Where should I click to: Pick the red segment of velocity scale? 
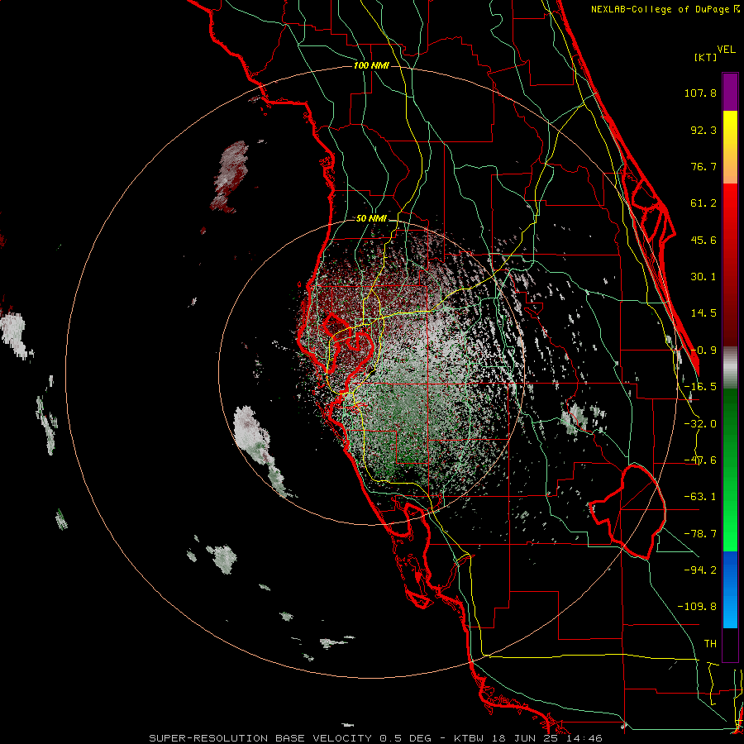[x=730, y=265]
